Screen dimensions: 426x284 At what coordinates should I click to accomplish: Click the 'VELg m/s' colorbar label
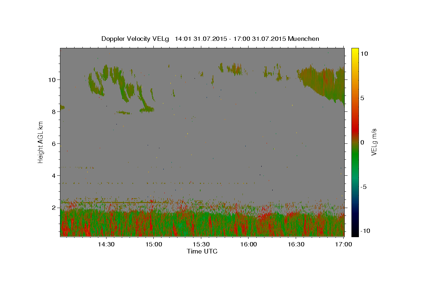[374, 142]
